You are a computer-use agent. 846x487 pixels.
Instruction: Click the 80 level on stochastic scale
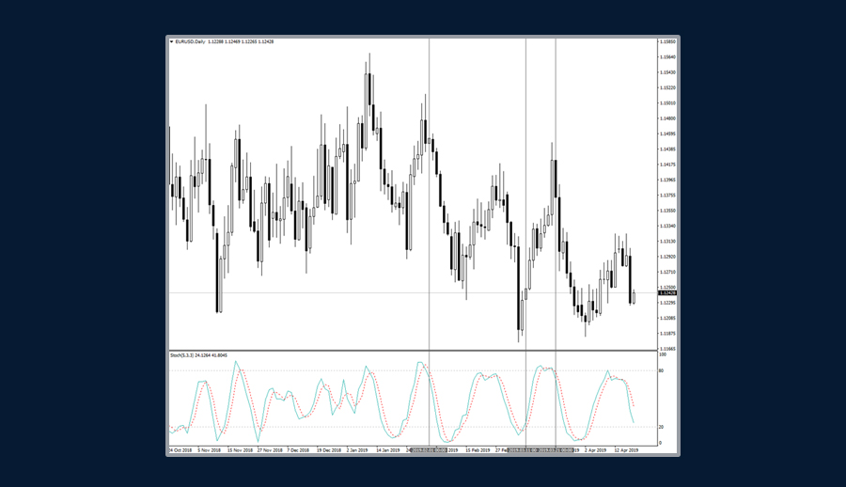click(x=663, y=371)
